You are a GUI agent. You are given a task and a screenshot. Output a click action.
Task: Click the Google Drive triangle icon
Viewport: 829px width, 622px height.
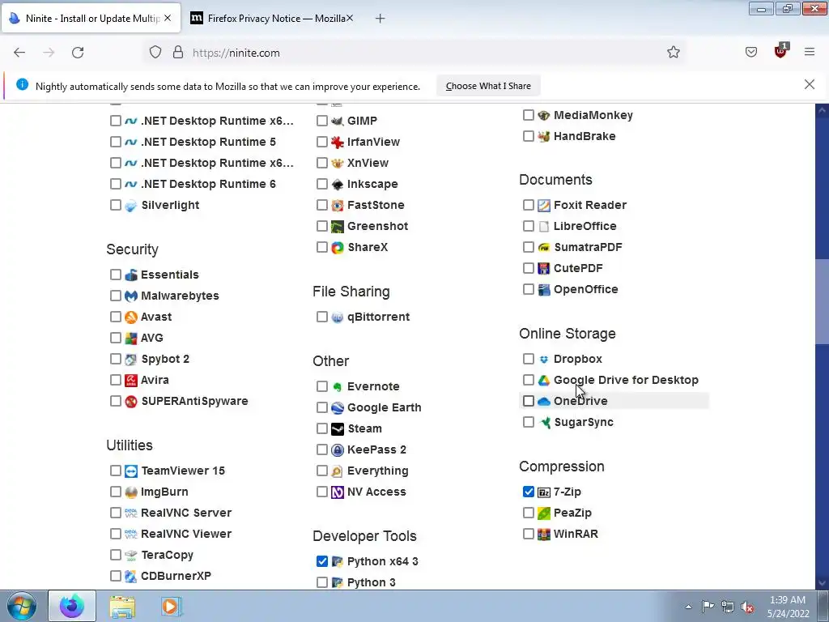543,381
